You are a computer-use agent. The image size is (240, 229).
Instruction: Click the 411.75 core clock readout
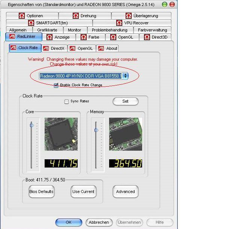(x=61, y=163)
